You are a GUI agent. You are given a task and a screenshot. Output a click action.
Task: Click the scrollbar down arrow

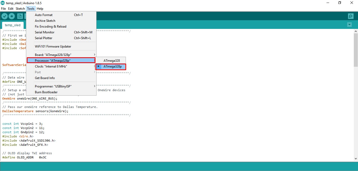click(x=356, y=158)
